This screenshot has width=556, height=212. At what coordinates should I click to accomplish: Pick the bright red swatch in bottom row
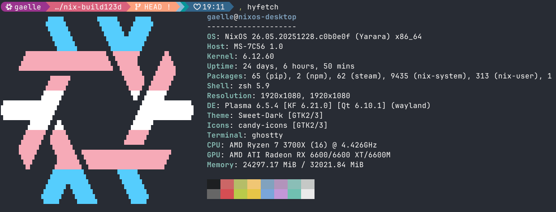[227, 194]
